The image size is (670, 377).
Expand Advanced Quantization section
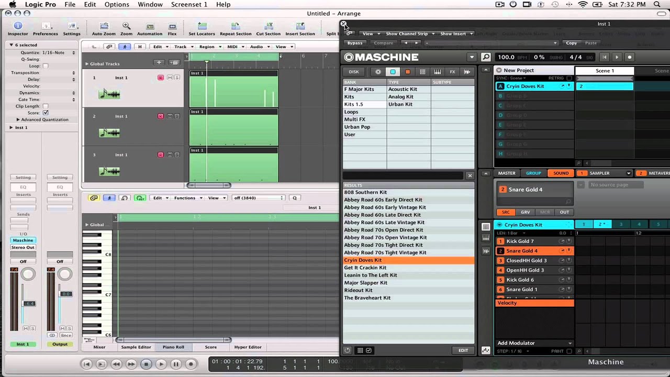click(18, 119)
